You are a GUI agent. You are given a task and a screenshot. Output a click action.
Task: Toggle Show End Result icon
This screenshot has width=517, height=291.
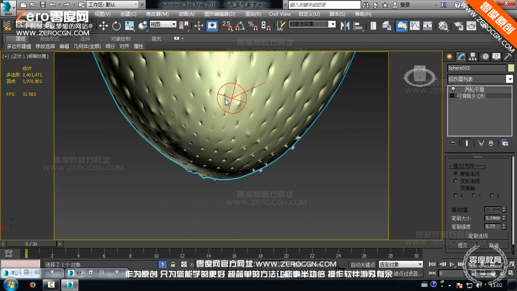(467, 143)
